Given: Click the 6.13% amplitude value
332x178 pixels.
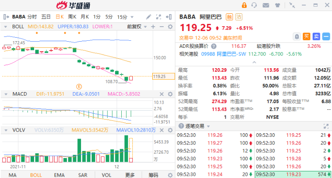Looking at the screenshot, I should pyautogui.click(x=220, y=93).
